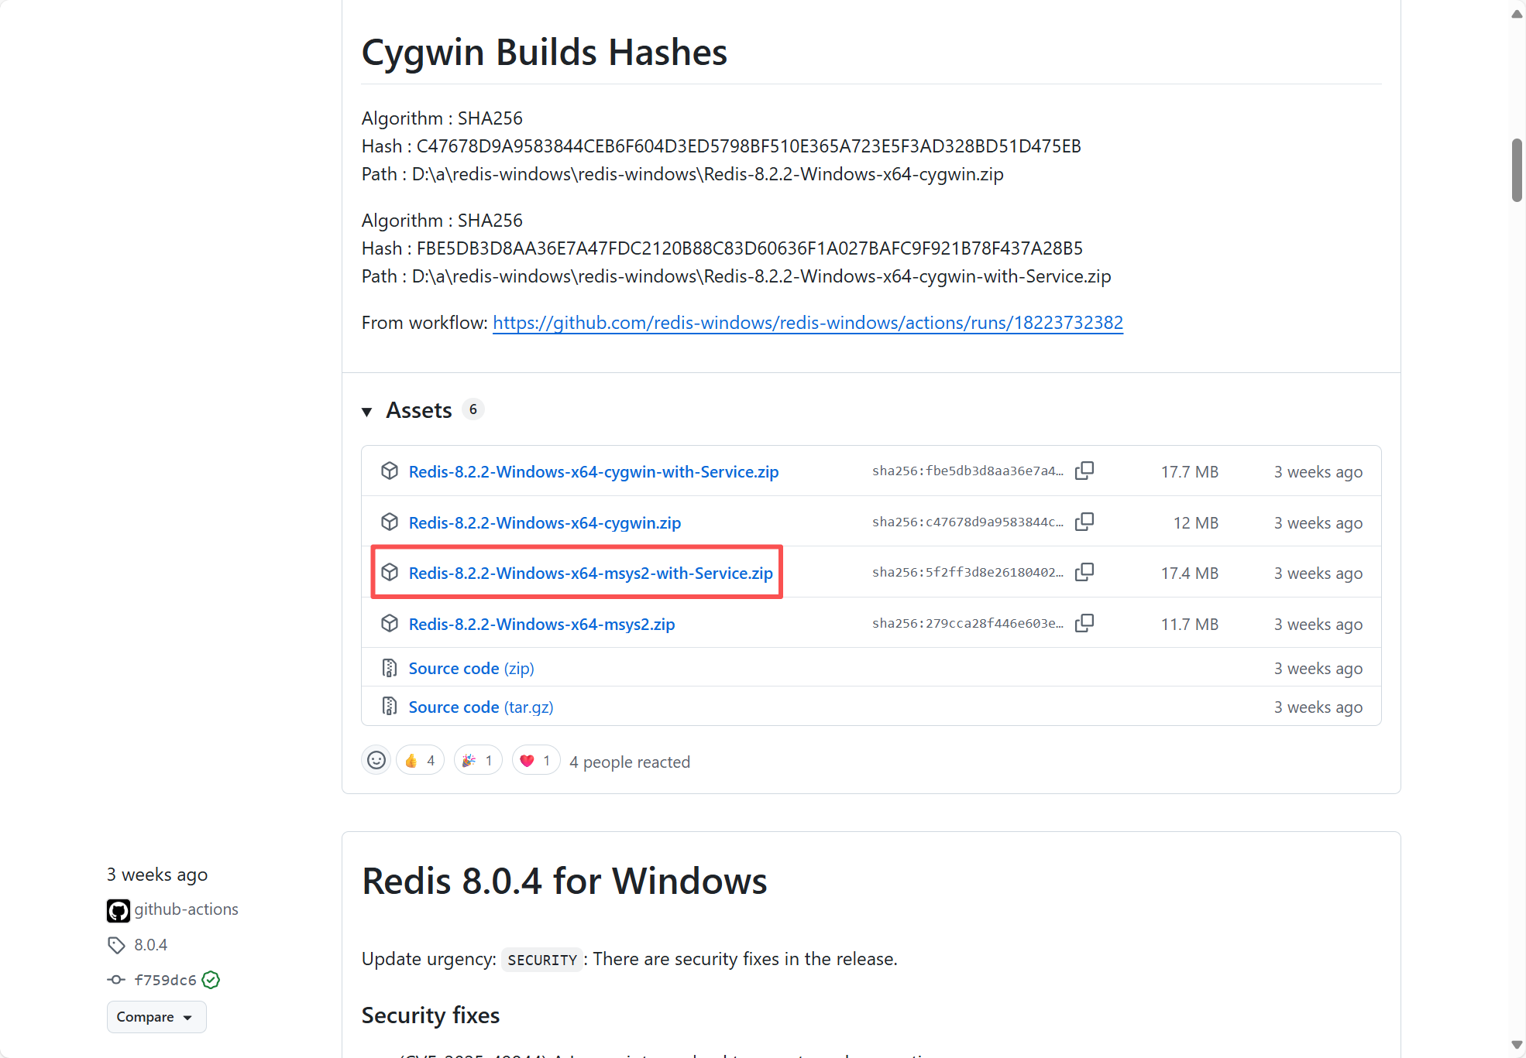The image size is (1526, 1058).
Task: Toggle the heart reaction
Action: [x=536, y=761]
